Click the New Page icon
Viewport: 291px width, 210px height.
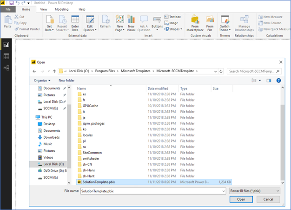[x=120, y=20]
